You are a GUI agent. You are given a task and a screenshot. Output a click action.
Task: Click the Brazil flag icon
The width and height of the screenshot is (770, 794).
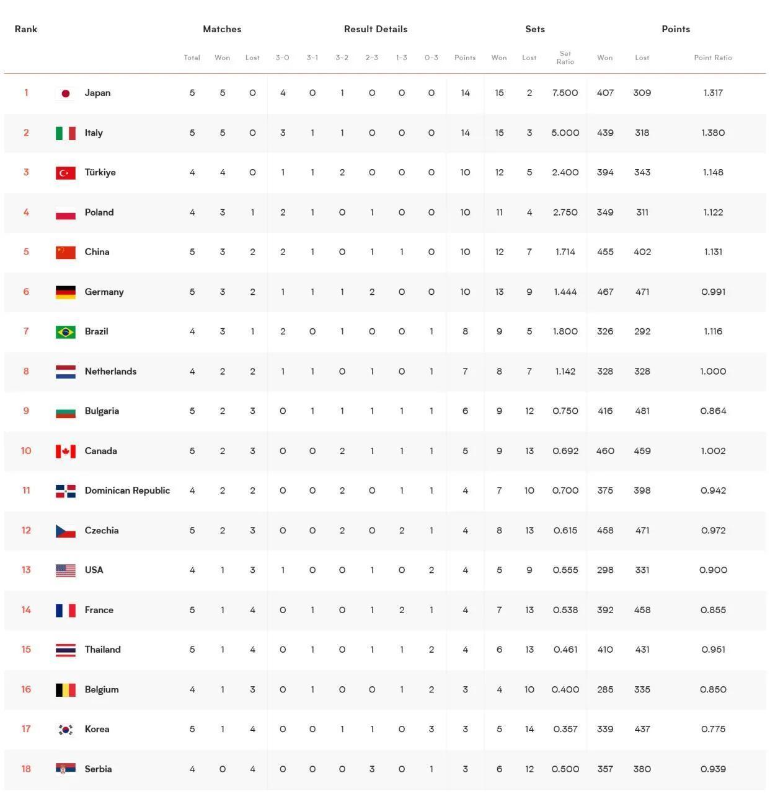click(x=66, y=332)
